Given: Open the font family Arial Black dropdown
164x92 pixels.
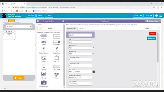Looking at the screenshot, I should tap(80, 84).
